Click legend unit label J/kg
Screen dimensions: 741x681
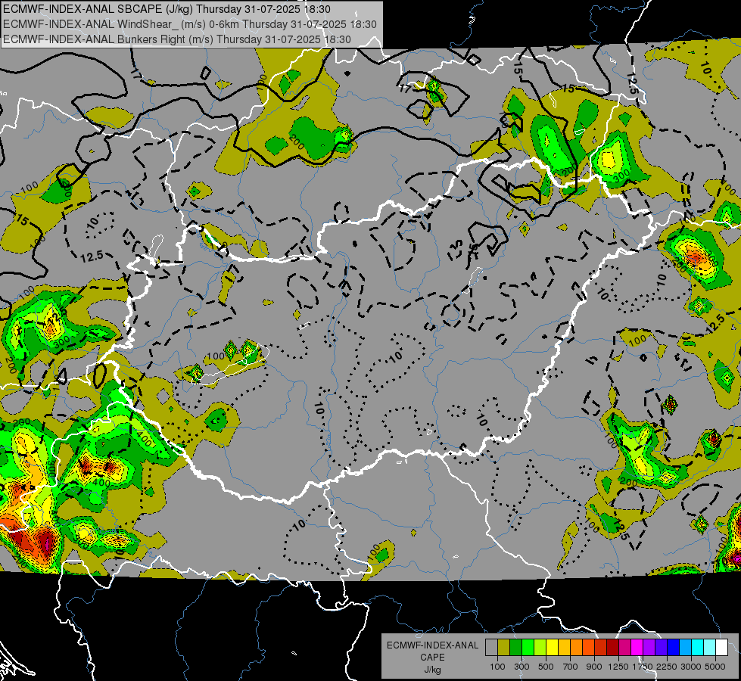(432, 670)
